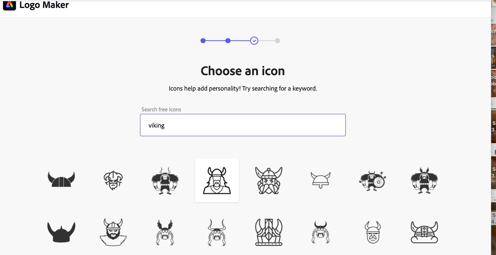Select the viking woman with twin braids icon
This screenshot has height=255, width=496.
coord(321,232)
